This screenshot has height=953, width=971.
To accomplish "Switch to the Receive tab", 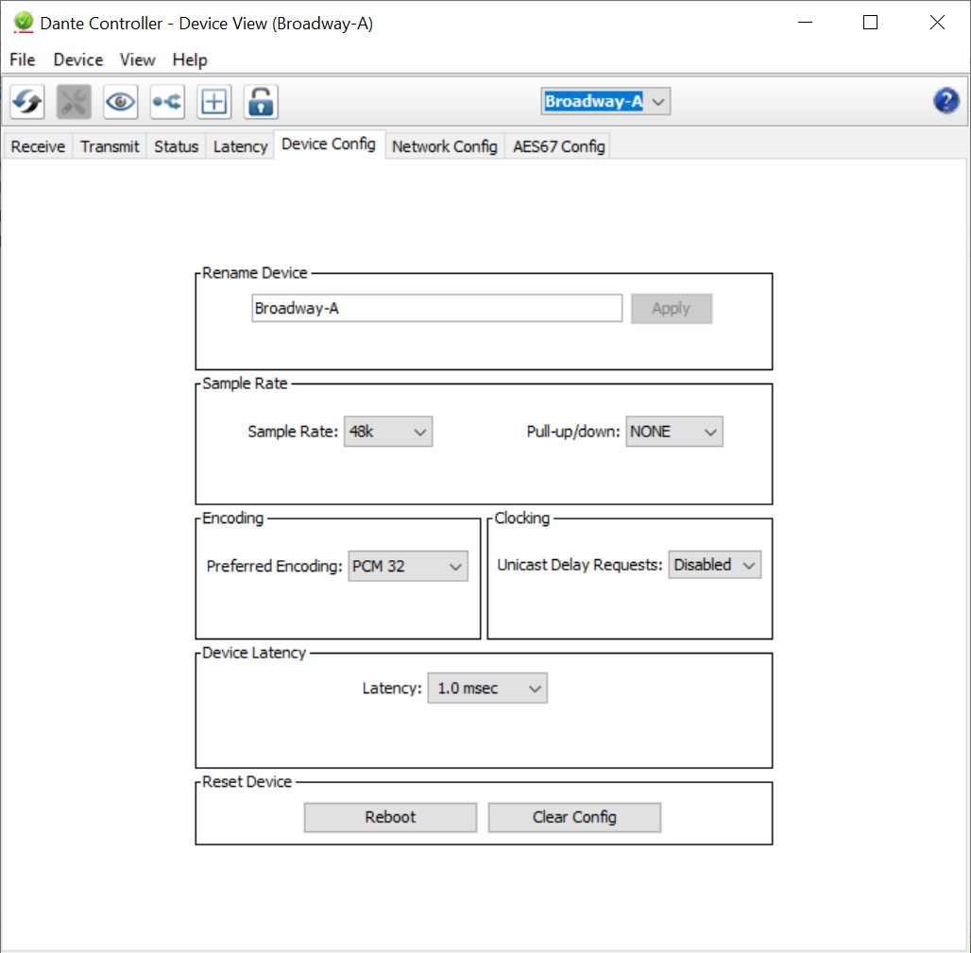I will (38, 146).
